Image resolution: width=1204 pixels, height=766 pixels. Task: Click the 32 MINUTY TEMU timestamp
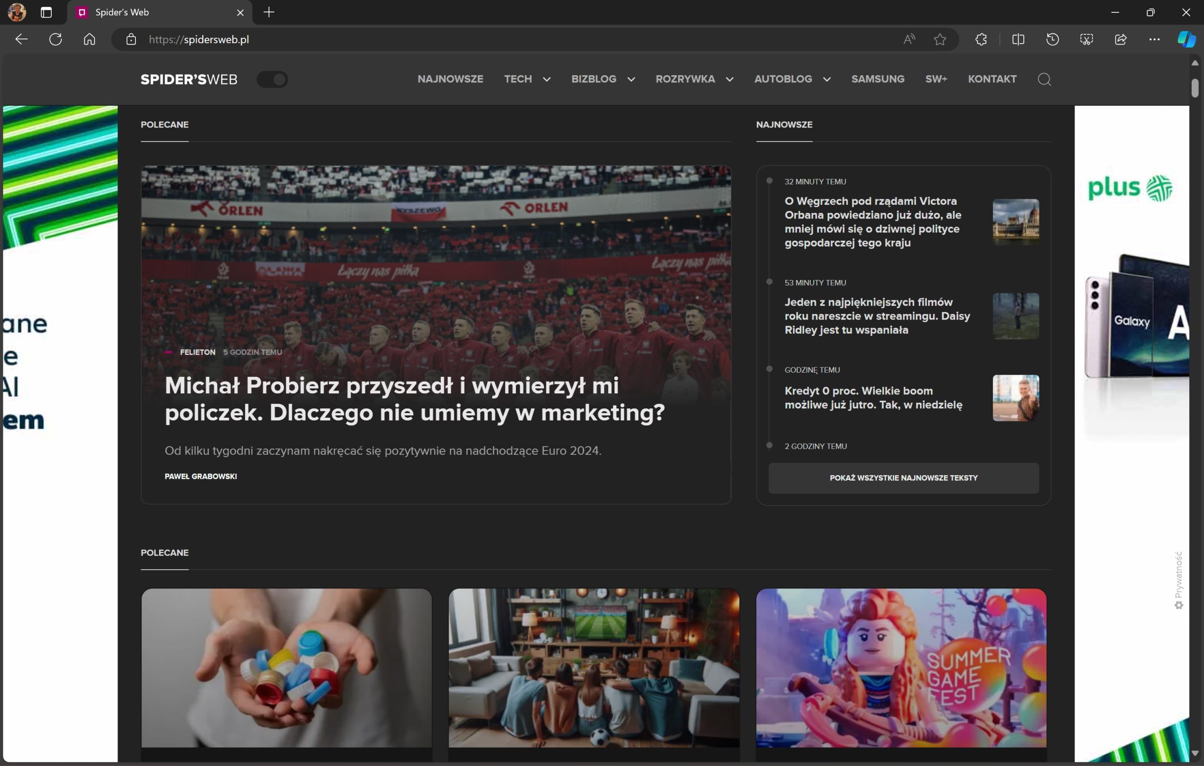(815, 181)
